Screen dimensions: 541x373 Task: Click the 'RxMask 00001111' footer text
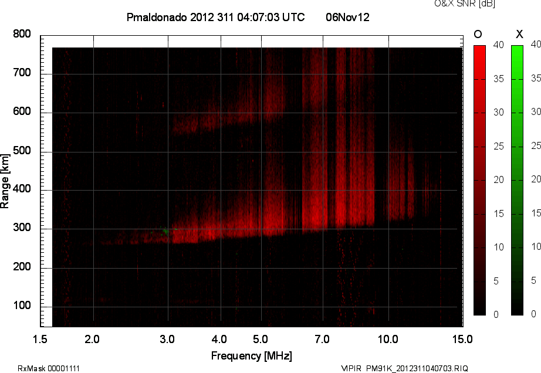pos(49,368)
